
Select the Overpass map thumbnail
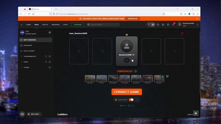pos(113,79)
